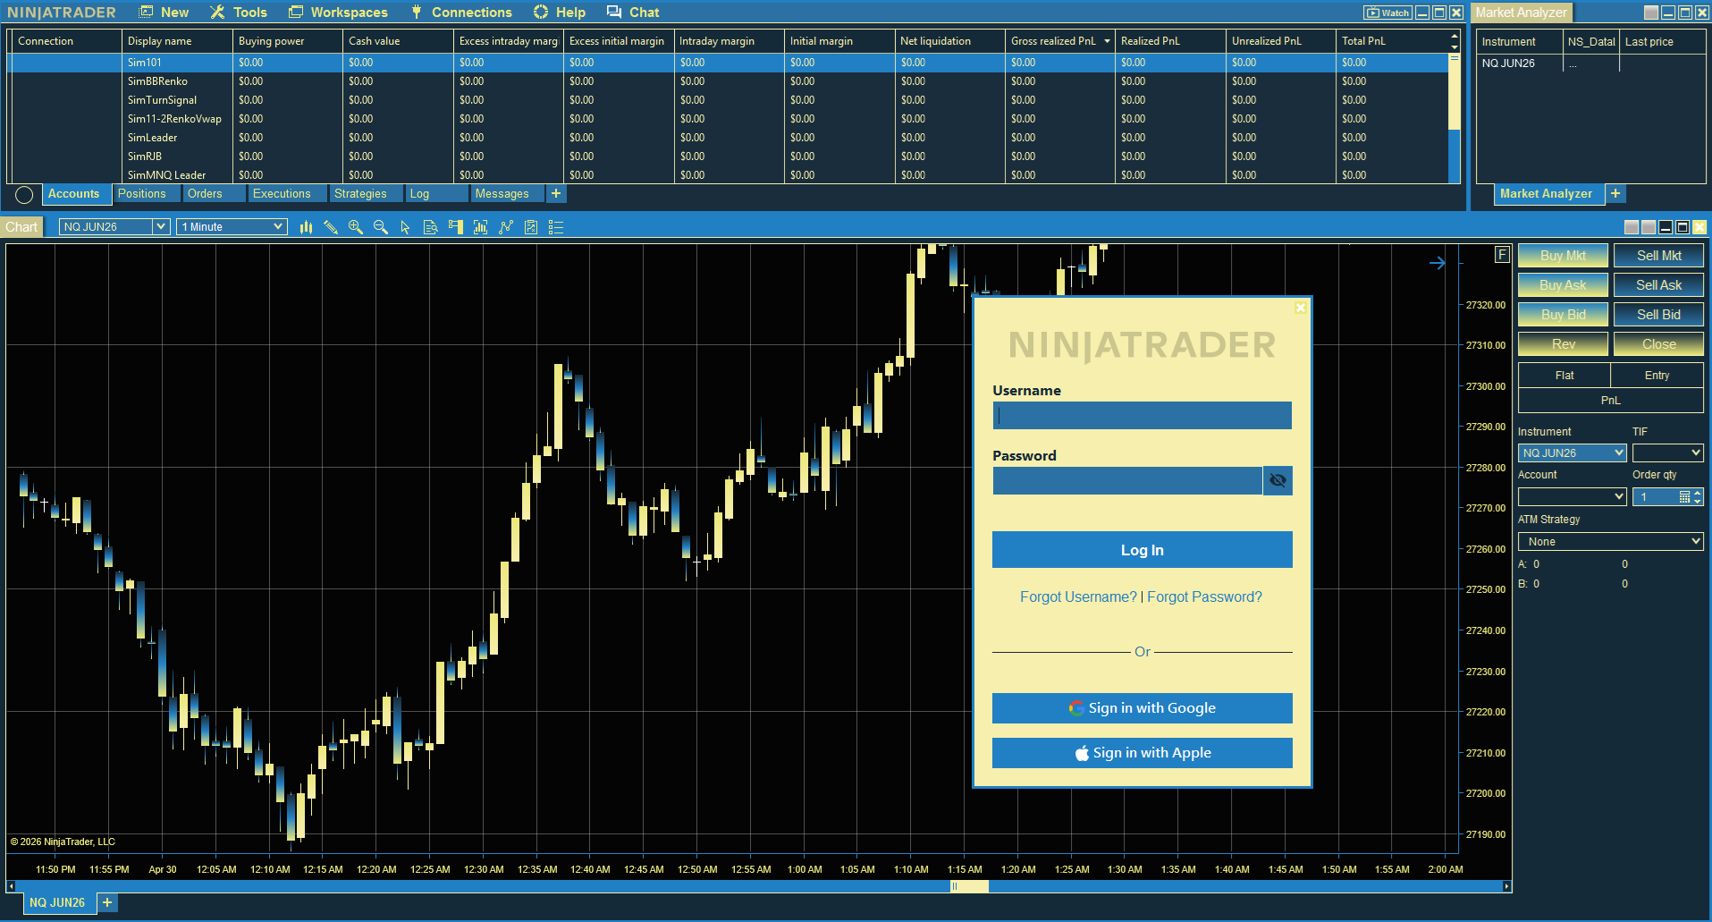Expand Gross realized PnL column sort arrow

(1107, 41)
